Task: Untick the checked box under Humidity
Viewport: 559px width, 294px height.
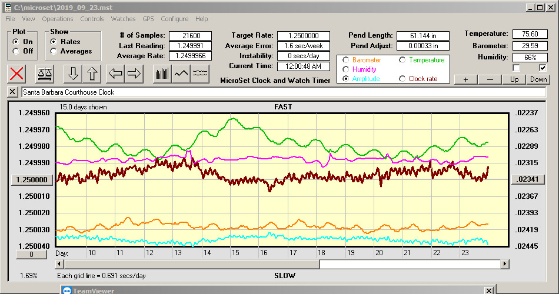Action: pyautogui.click(x=543, y=68)
